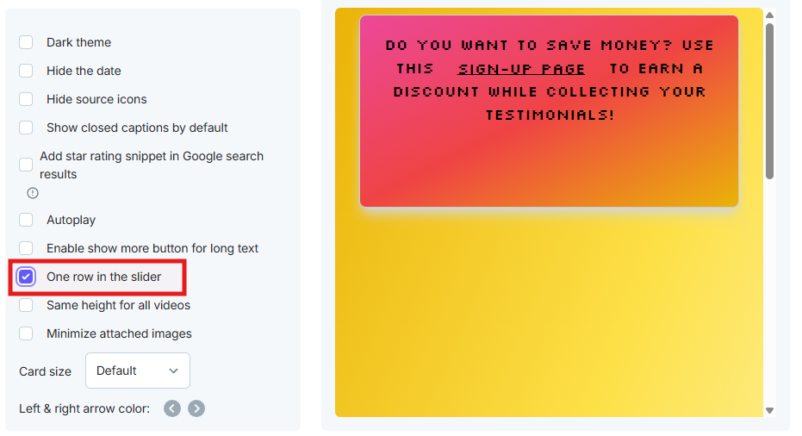
Task: Open the sign-up page link
Action: [x=521, y=69]
